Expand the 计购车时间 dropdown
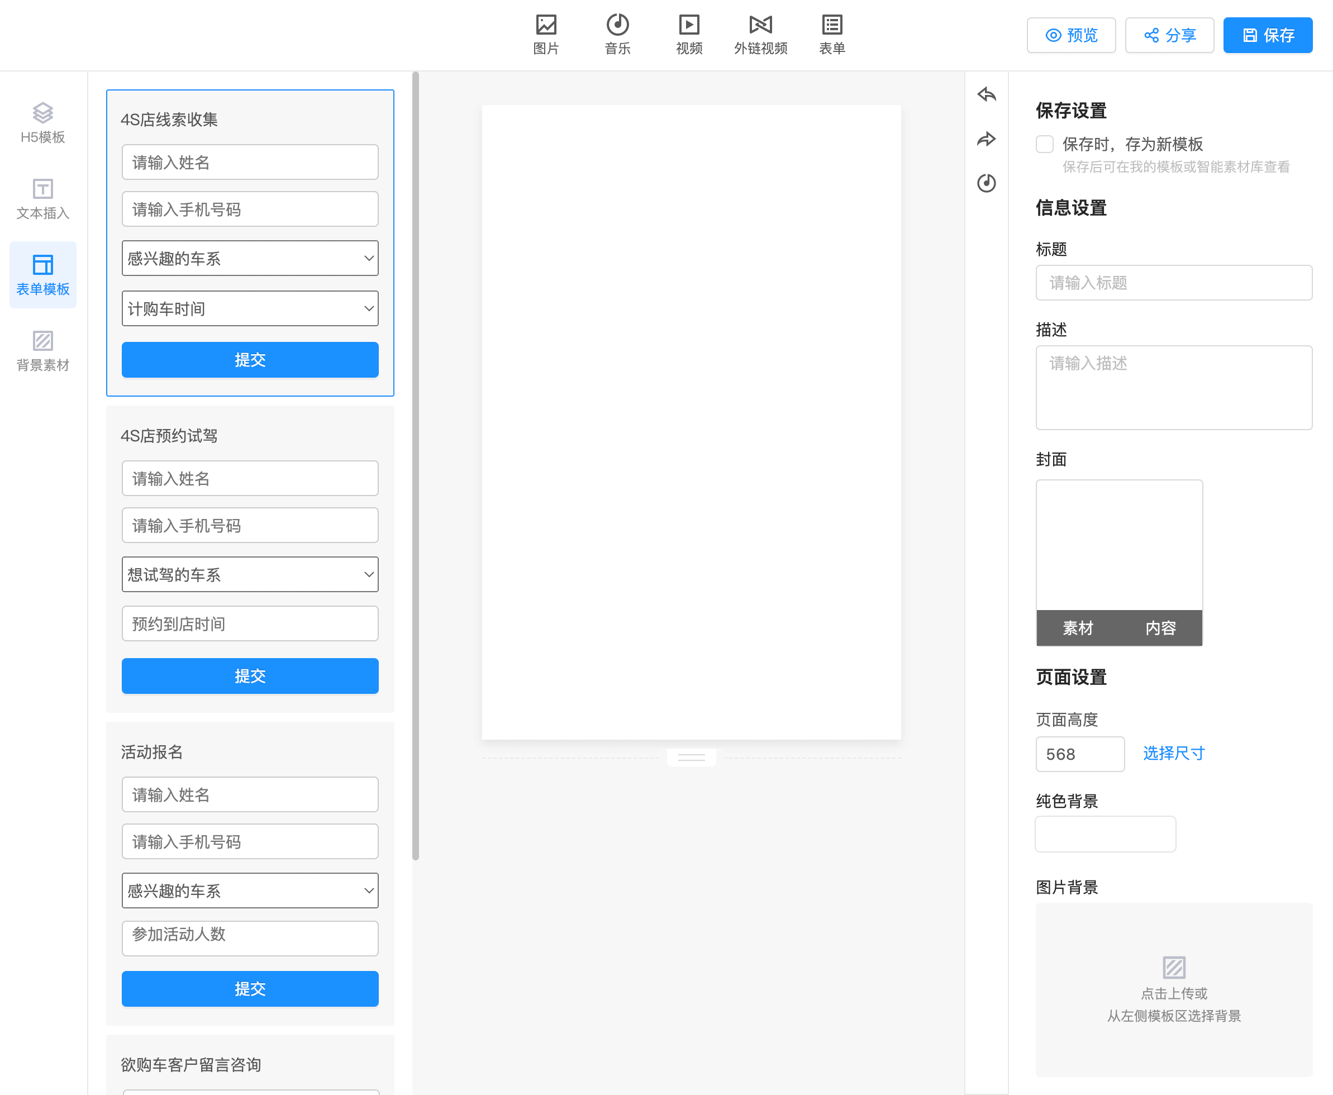This screenshot has width=1333, height=1095. (x=250, y=308)
